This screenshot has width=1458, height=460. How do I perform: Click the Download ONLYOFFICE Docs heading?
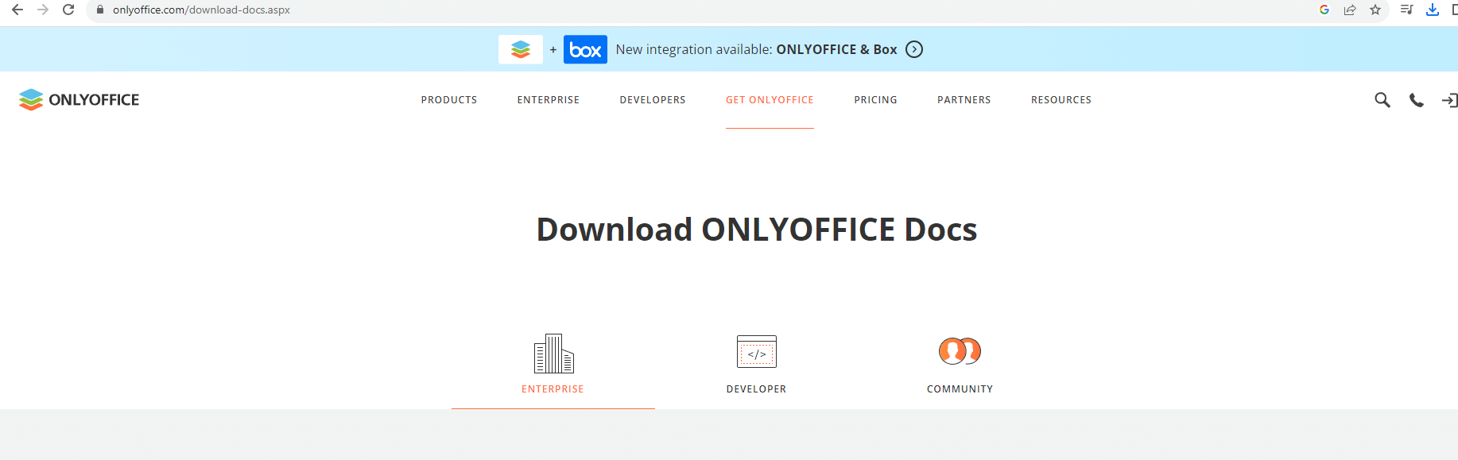tap(757, 230)
